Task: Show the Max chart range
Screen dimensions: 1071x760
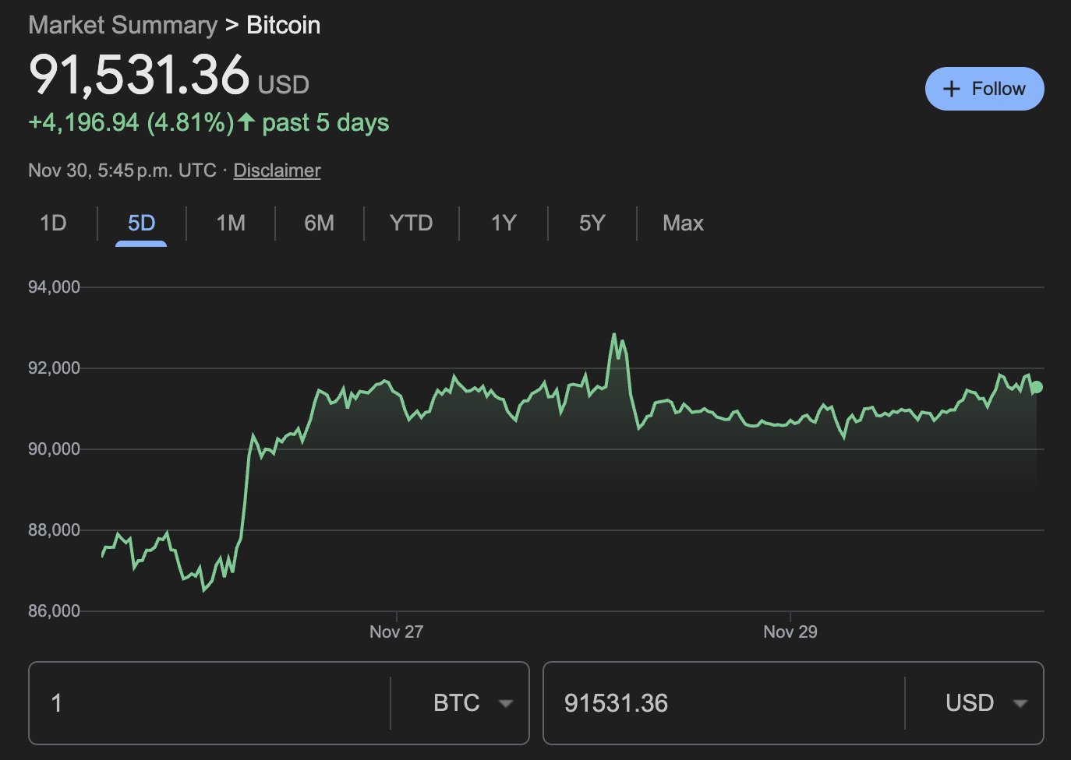Action: pyautogui.click(x=683, y=223)
